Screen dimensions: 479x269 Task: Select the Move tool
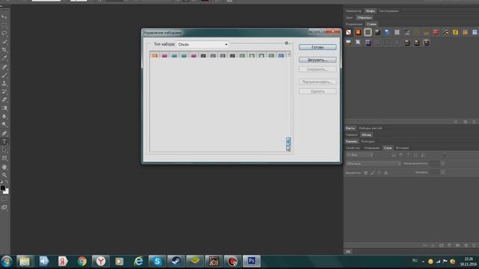(x=4, y=17)
